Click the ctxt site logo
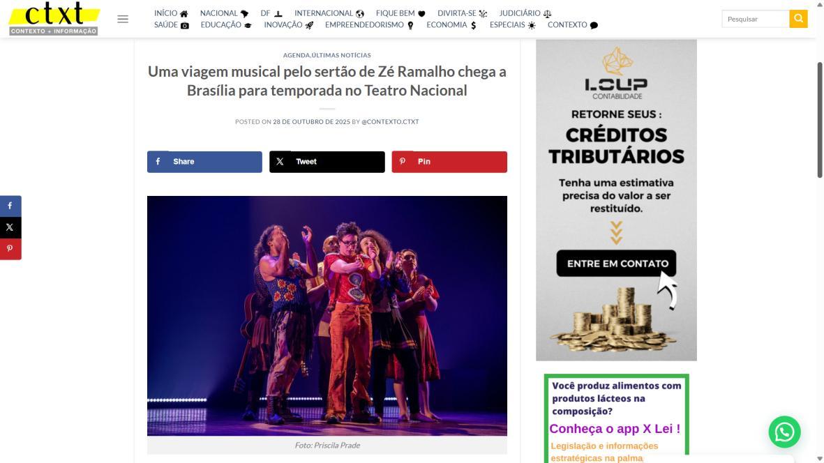 (x=54, y=18)
